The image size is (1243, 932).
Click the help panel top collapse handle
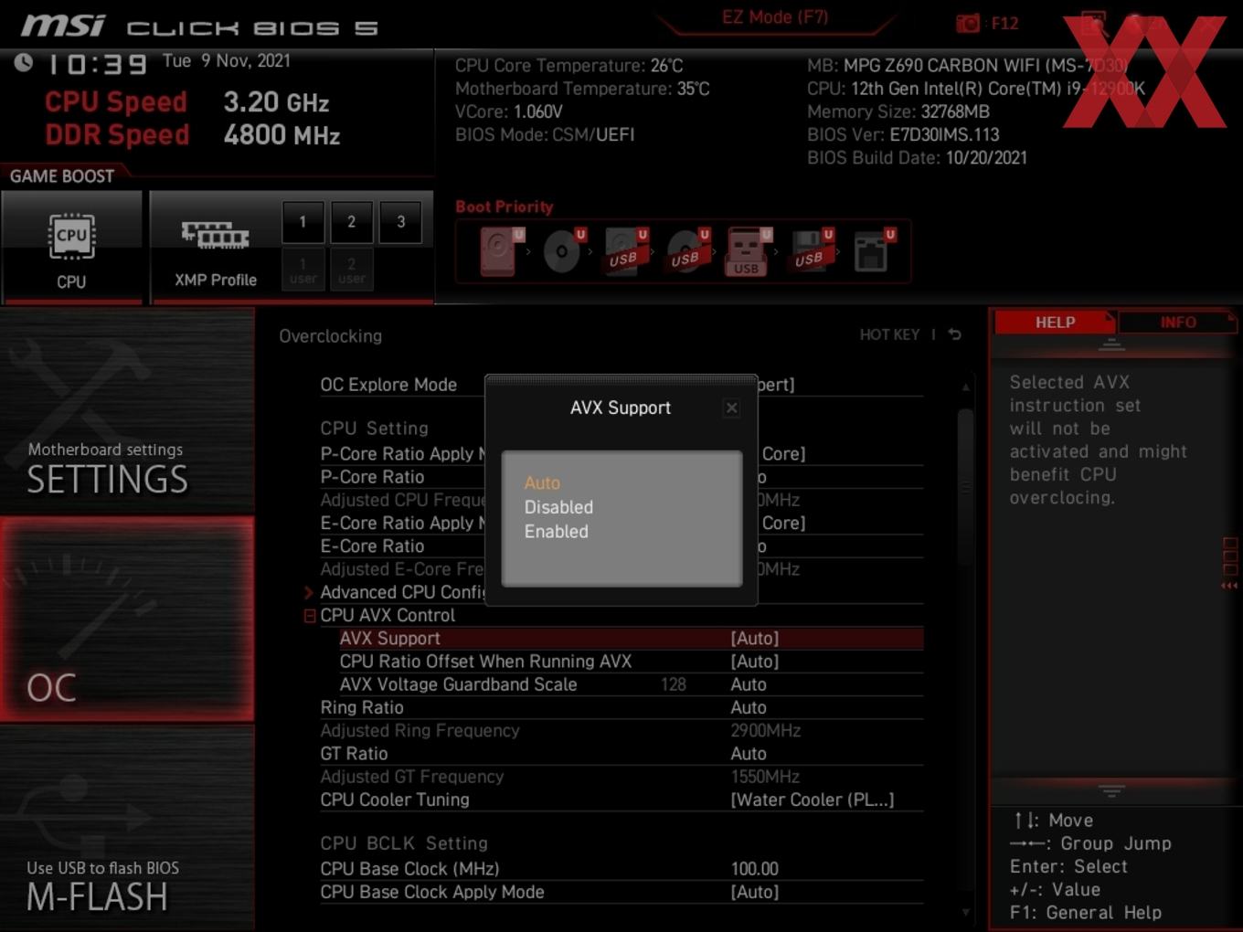point(1111,344)
